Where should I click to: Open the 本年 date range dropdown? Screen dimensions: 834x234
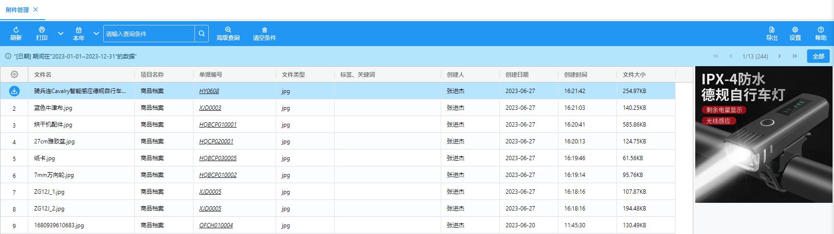pos(96,34)
